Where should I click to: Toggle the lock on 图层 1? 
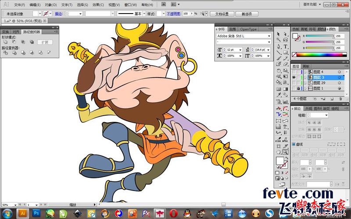click(298, 88)
